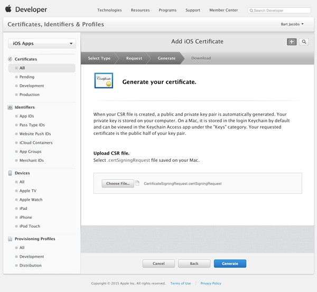Select Development under Provisioning Profiles
The height and width of the screenshot is (292, 317).
pyautogui.click(x=32, y=257)
